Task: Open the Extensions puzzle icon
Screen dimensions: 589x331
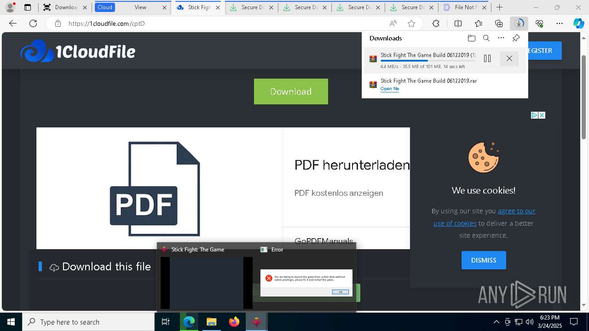Action: (x=436, y=23)
